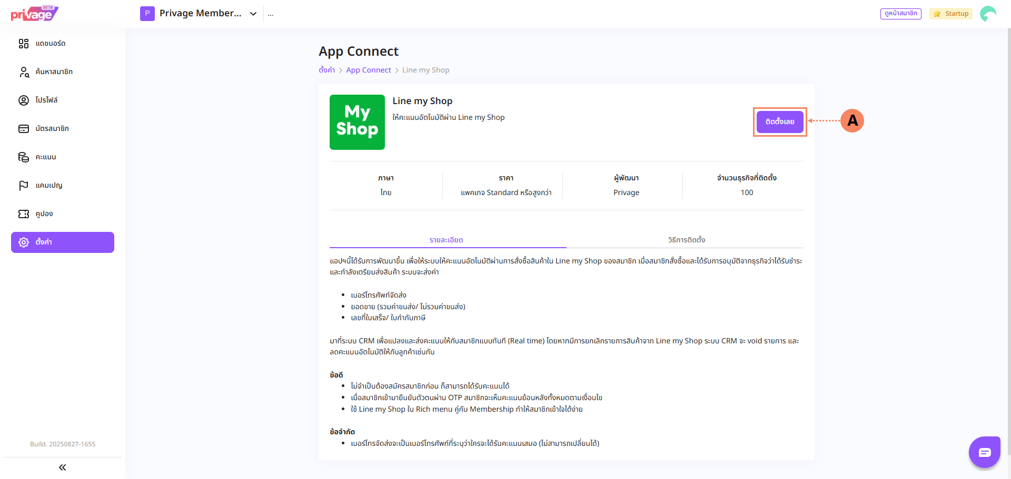
Task: Select the รายละเอียด tab
Action: click(446, 240)
